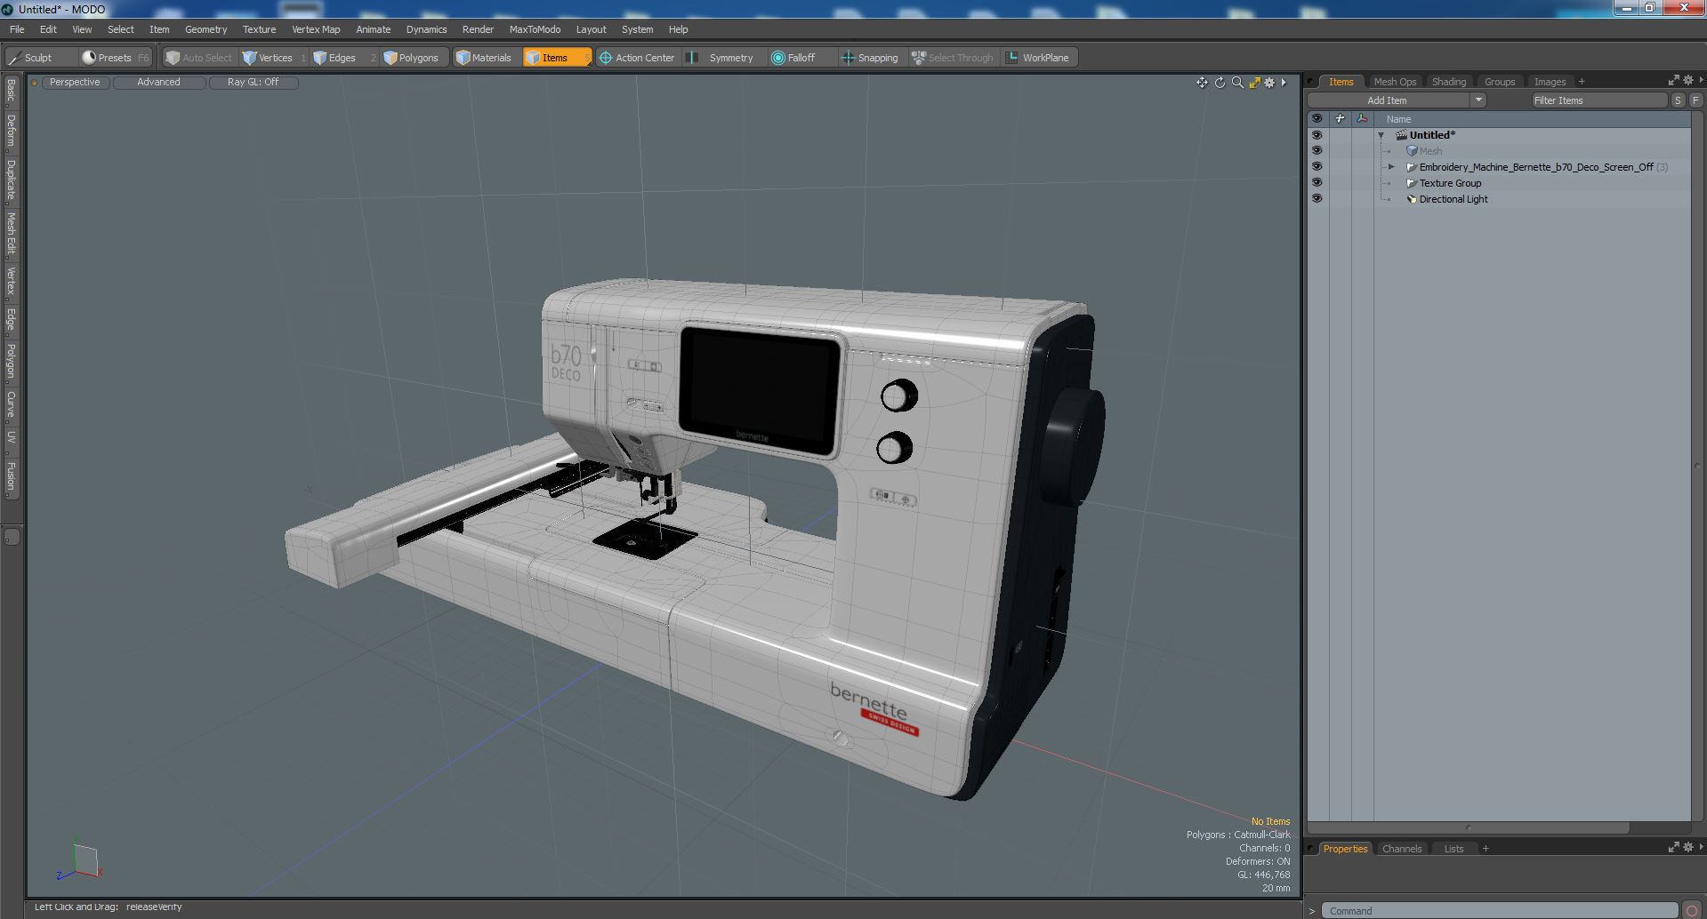Open the Presets browser
Image resolution: width=1707 pixels, height=919 pixels.
[x=116, y=58]
